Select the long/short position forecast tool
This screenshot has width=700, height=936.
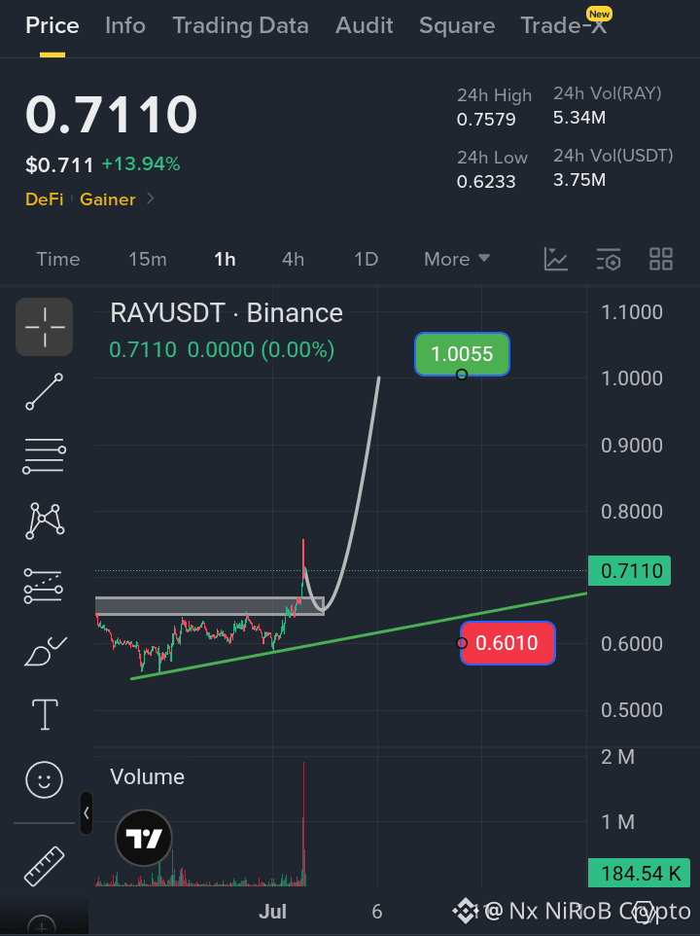click(x=44, y=586)
